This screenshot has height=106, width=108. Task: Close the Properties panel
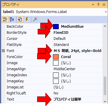[104, 5]
